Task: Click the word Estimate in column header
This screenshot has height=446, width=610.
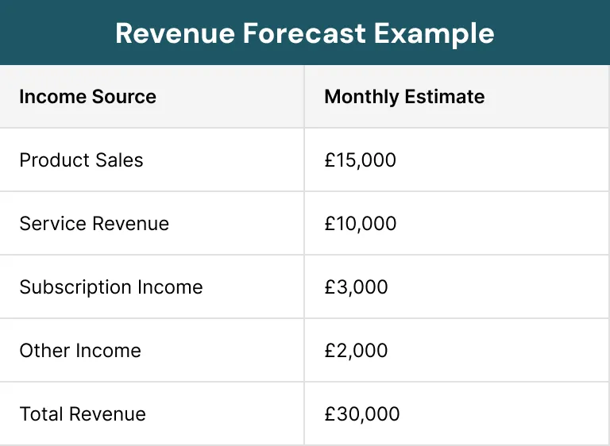Action: [x=445, y=97]
